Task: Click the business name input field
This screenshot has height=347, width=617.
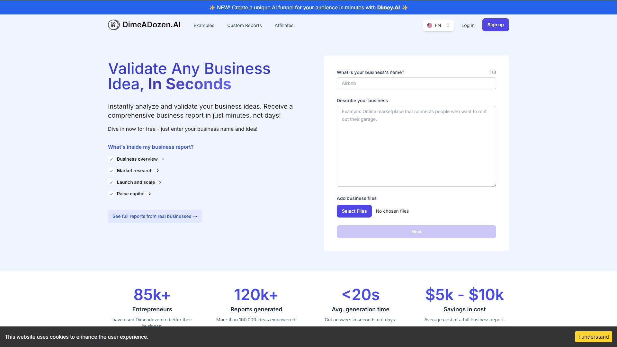Action: click(x=416, y=83)
